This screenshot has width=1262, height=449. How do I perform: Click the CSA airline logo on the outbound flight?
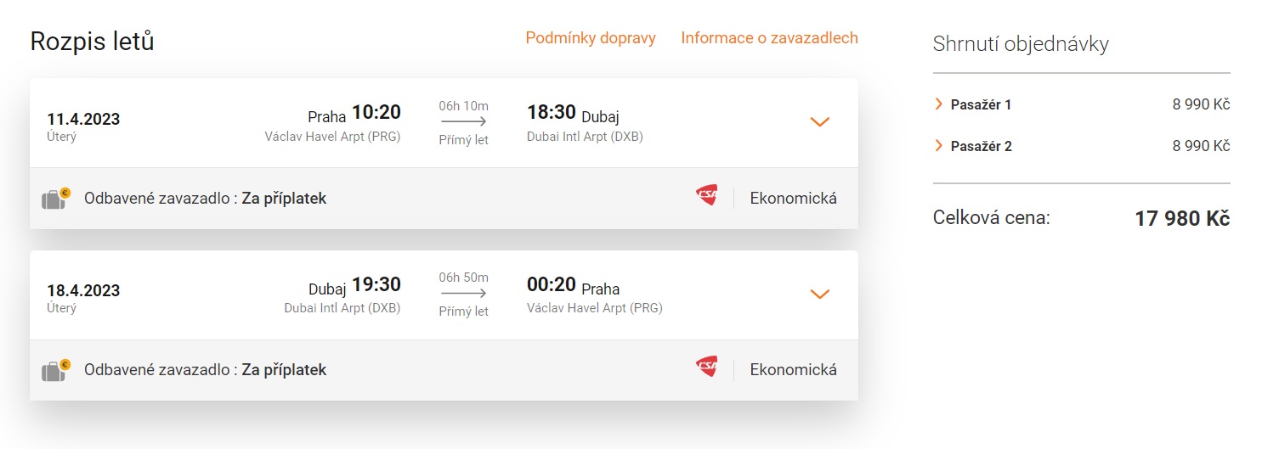(x=706, y=196)
